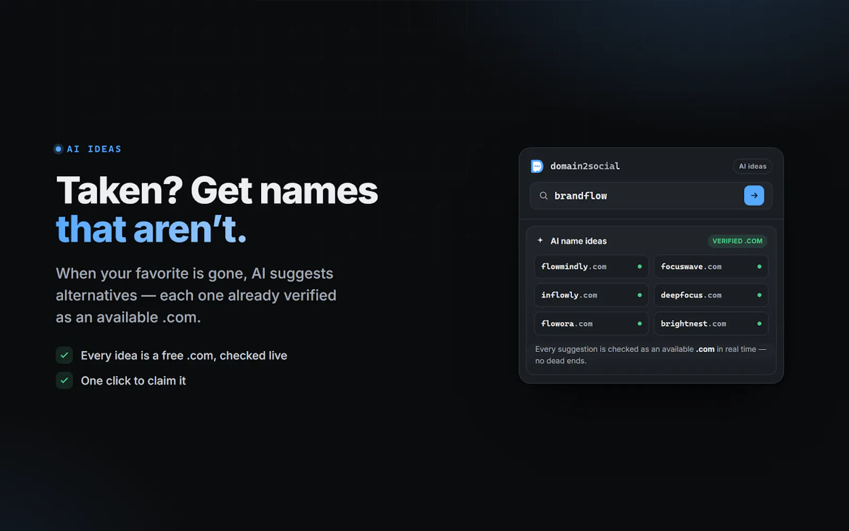Screen dimensions: 849x531
Task: Click the VERIFIED .COM badge
Action: pyautogui.click(x=737, y=241)
